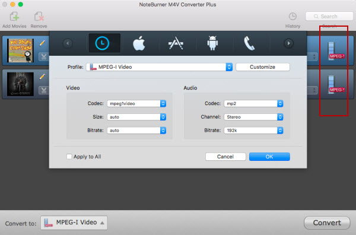This screenshot has height=235, width=356.
Task: Click the Add Movies toolbar icon
Action: pyautogui.click(x=14, y=17)
